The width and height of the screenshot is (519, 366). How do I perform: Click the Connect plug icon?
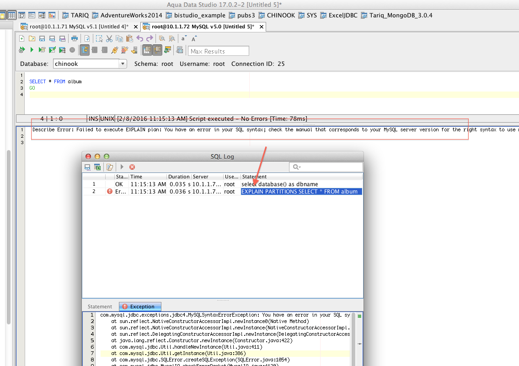pyautogui.click(x=114, y=50)
